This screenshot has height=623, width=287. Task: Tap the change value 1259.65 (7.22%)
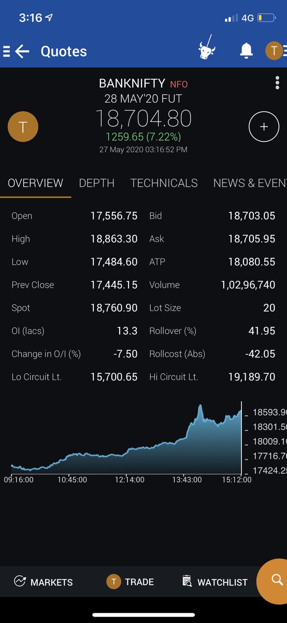143,137
